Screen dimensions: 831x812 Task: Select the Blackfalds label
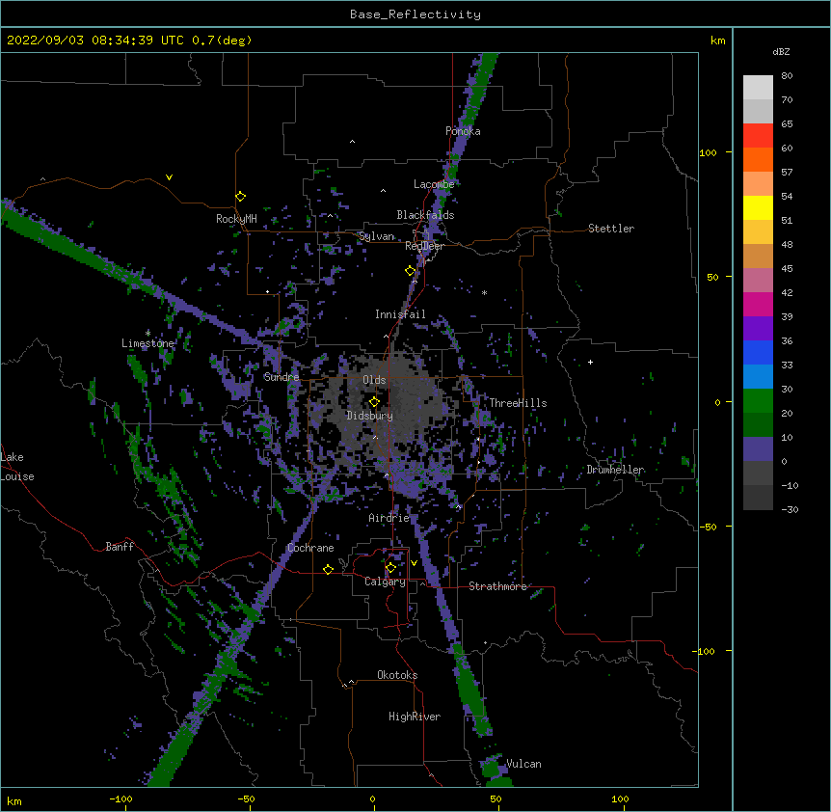[x=425, y=215]
